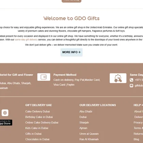Click the wallet payment method icon
The width and height of the screenshot is (143, 143).
pyautogui.click(x=44, y=77)
